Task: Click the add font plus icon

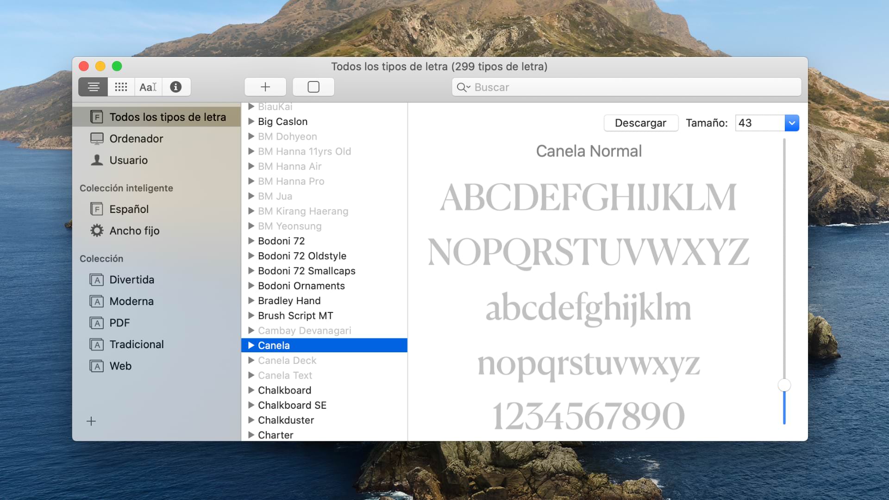Action: [x=265, y=87]
